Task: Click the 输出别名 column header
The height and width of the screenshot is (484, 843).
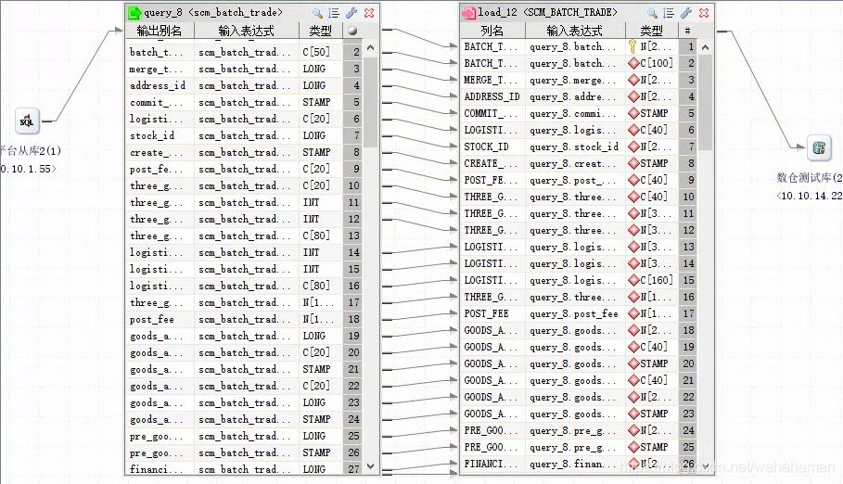Action: point(160,31)
